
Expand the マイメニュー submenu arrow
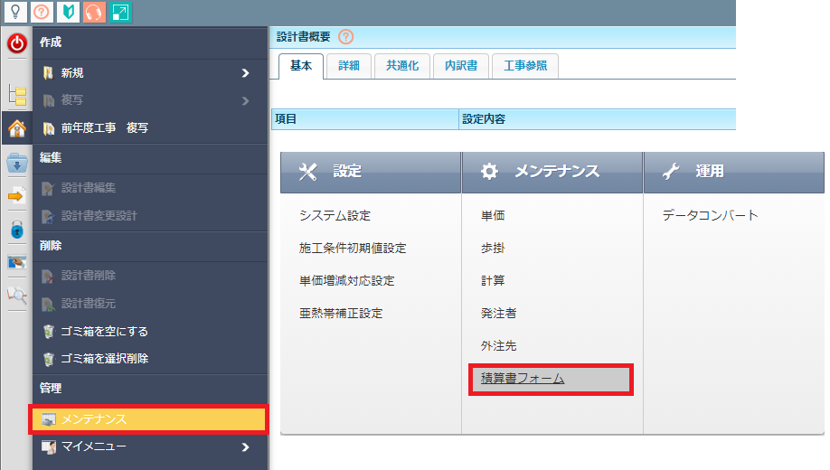click(x=245, y=447)
